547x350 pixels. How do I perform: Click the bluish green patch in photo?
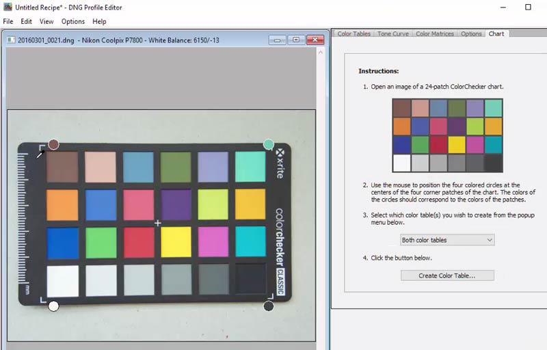coord(250,166)
